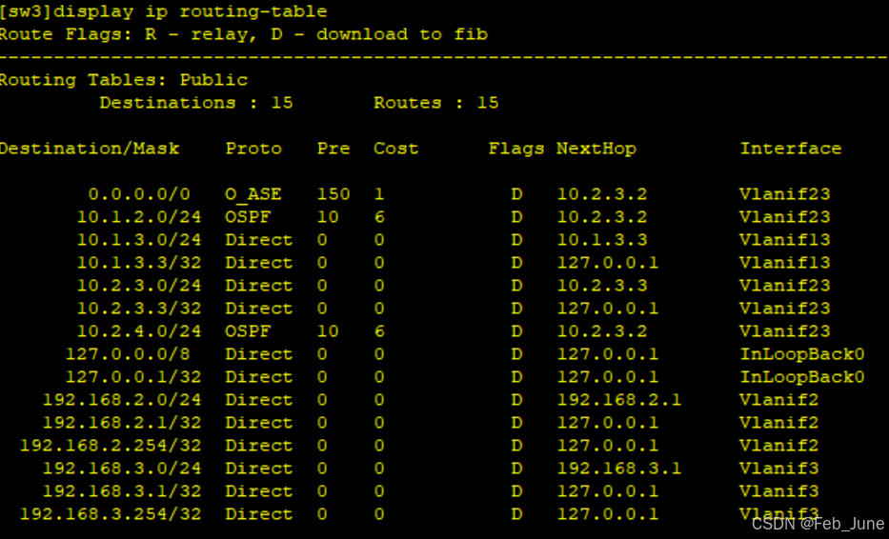Click 'InLoopBack0' in the 127.0.0.1/32 row
Screen dimensions: 889x539
click(x=802, y=377)
